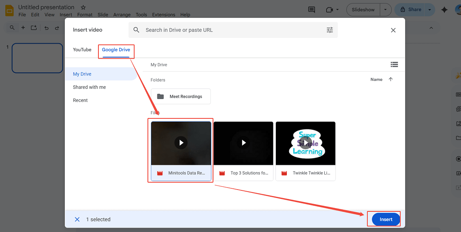This screenshot has height=232, width=461.
Task: Open the Arrange menu
Action: click(x=122, y=15)
